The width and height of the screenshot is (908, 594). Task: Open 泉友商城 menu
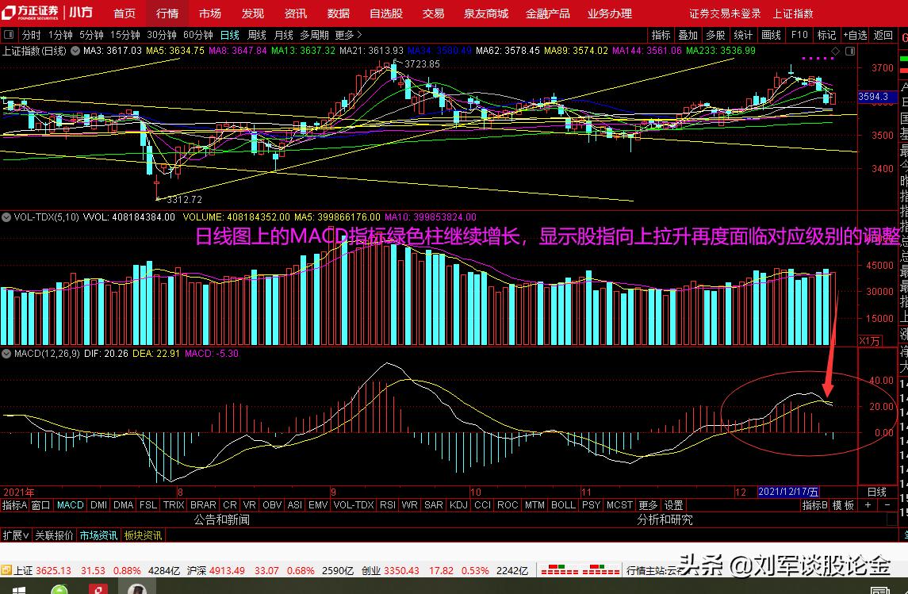click(x=486, y=13)
